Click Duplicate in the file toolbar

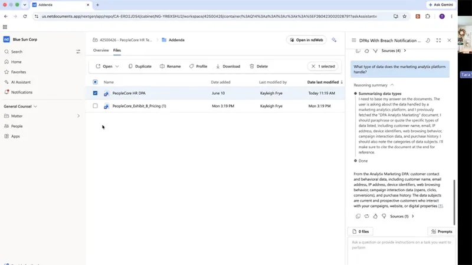click(140, 67)
